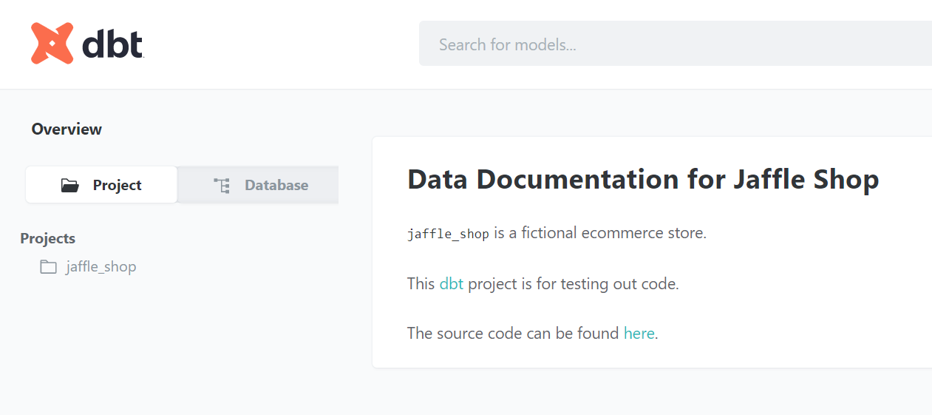Click the 'is a fictional ecommerce store.' text
The width and height of the screenshot is (932, 415).
click(x=600, y=233)
